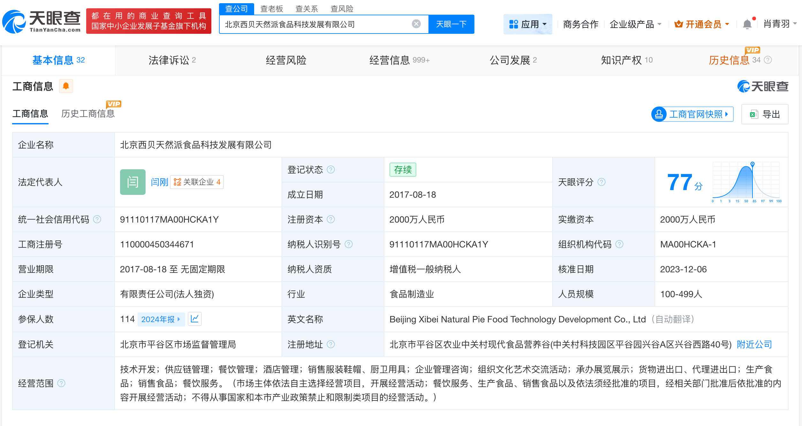Viewport: 802px width, 426px height.
Task: Click green avatar of legal representative 闫
Action: coord(132,182)
